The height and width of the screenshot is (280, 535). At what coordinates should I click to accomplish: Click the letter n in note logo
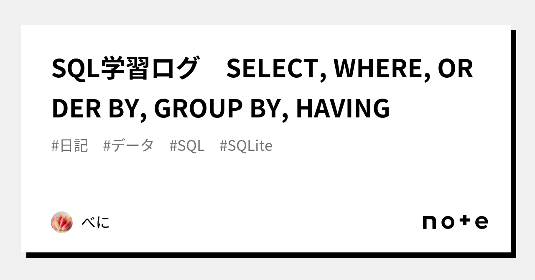coord(429,222)
